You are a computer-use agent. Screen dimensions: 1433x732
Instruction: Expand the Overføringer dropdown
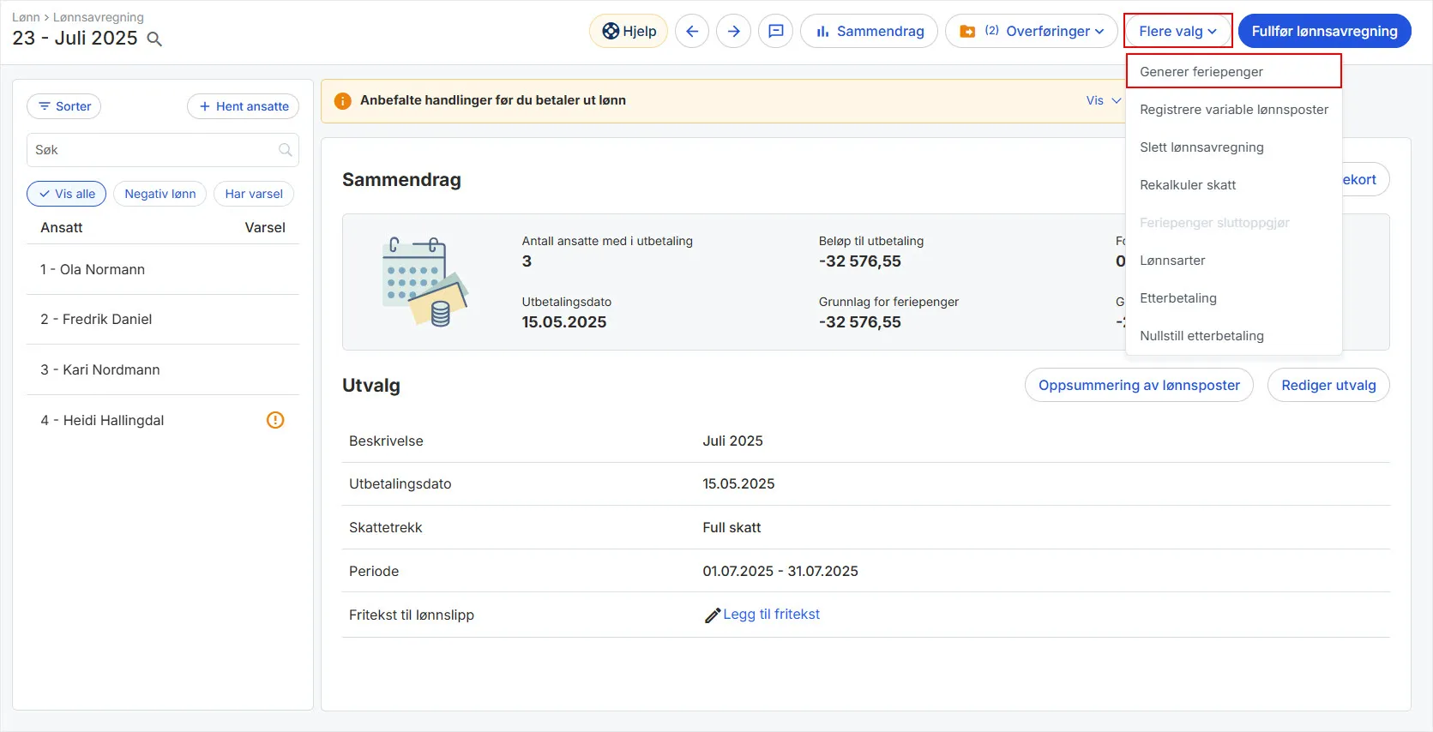coord(1032,31)
